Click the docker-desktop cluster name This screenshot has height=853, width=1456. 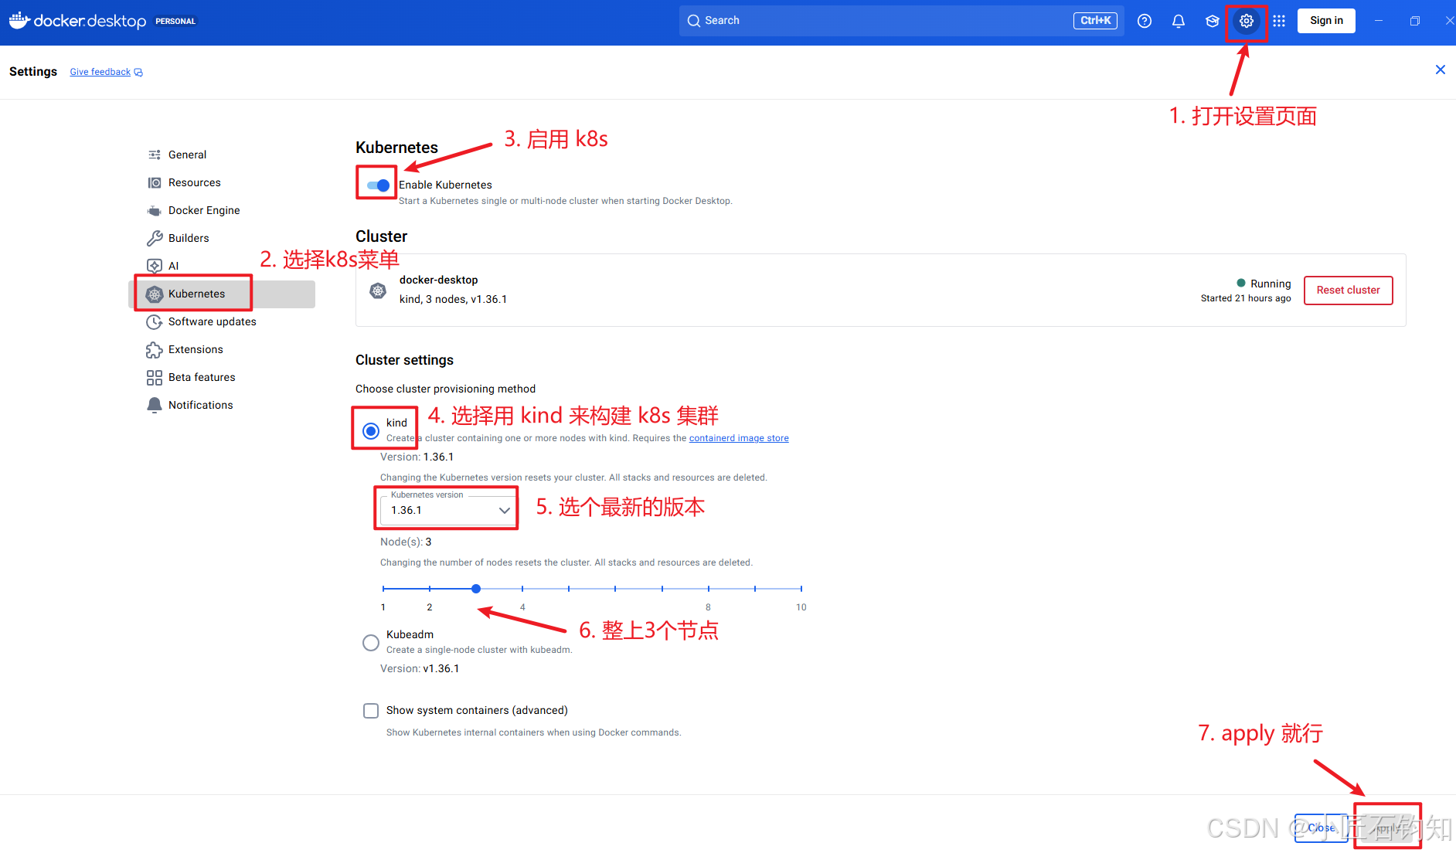point(438,280)
